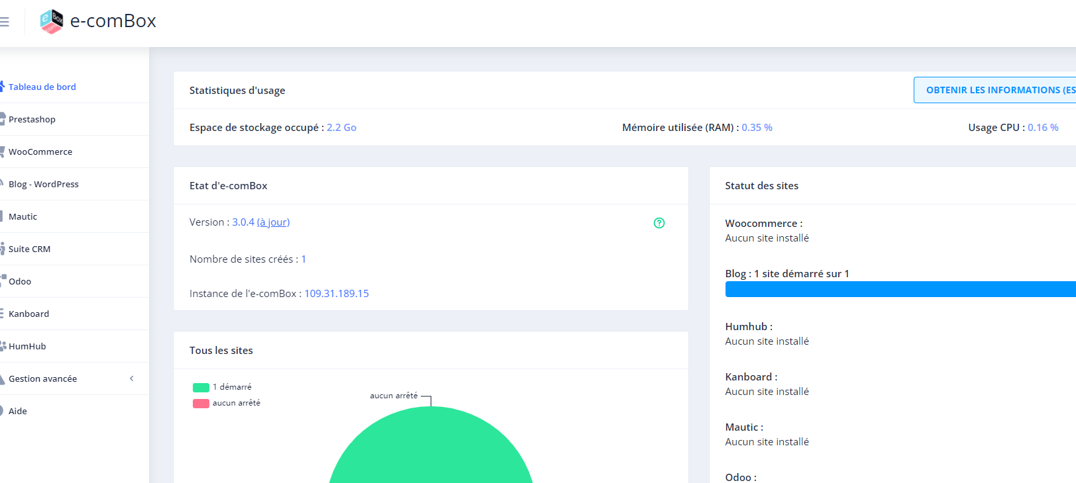The image size is (1076, 483).
Task: Open Suite CRM sidebar entry
Action: pyautogui.click(x=29, y=249)
